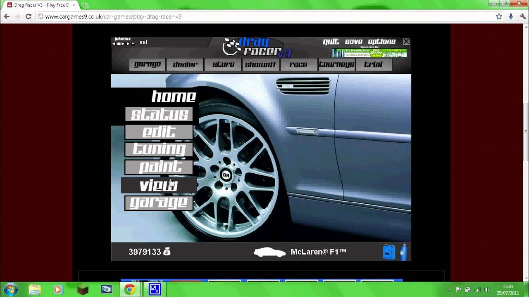Click the blue fuel canister icon
The image size is (529, 297).
[x=389, y=252]
